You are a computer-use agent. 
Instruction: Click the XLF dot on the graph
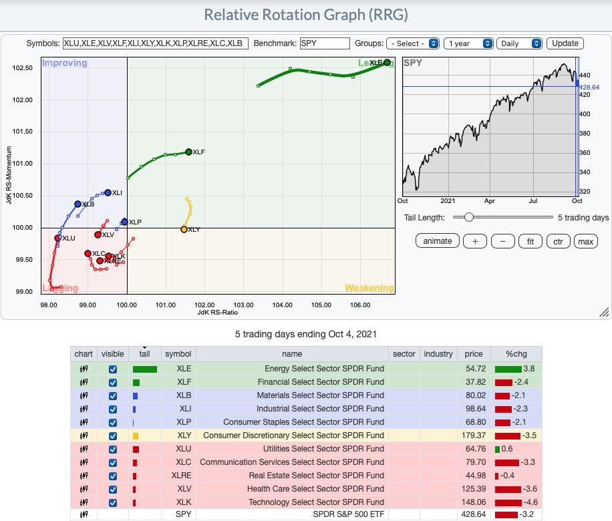pyautogui.click(x=188, y=152)
